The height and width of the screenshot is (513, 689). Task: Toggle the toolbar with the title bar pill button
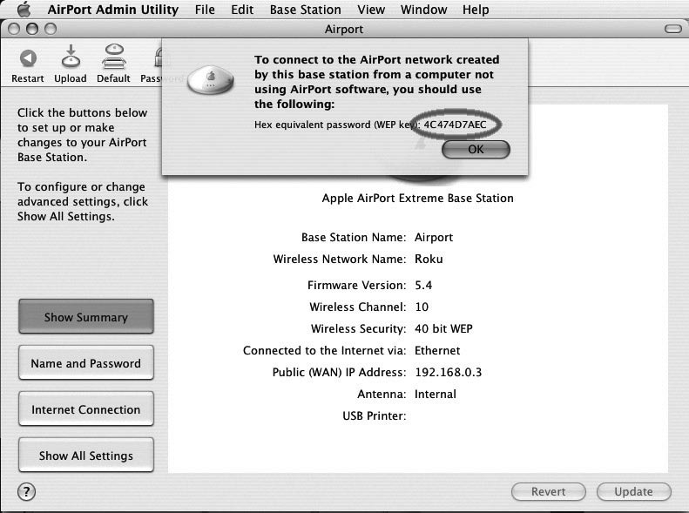click(x=672, y=29)
